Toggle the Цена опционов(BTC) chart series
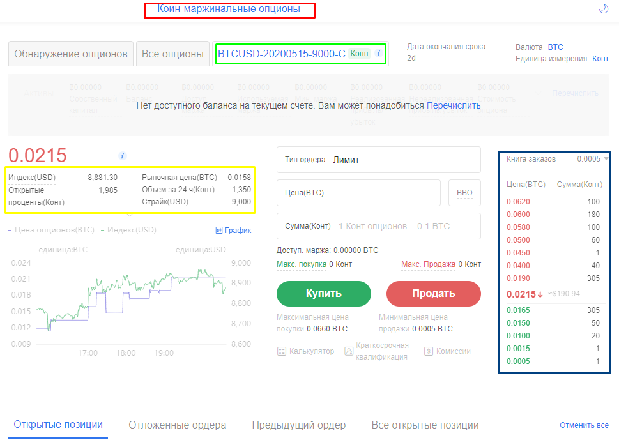 click(51, 230)
